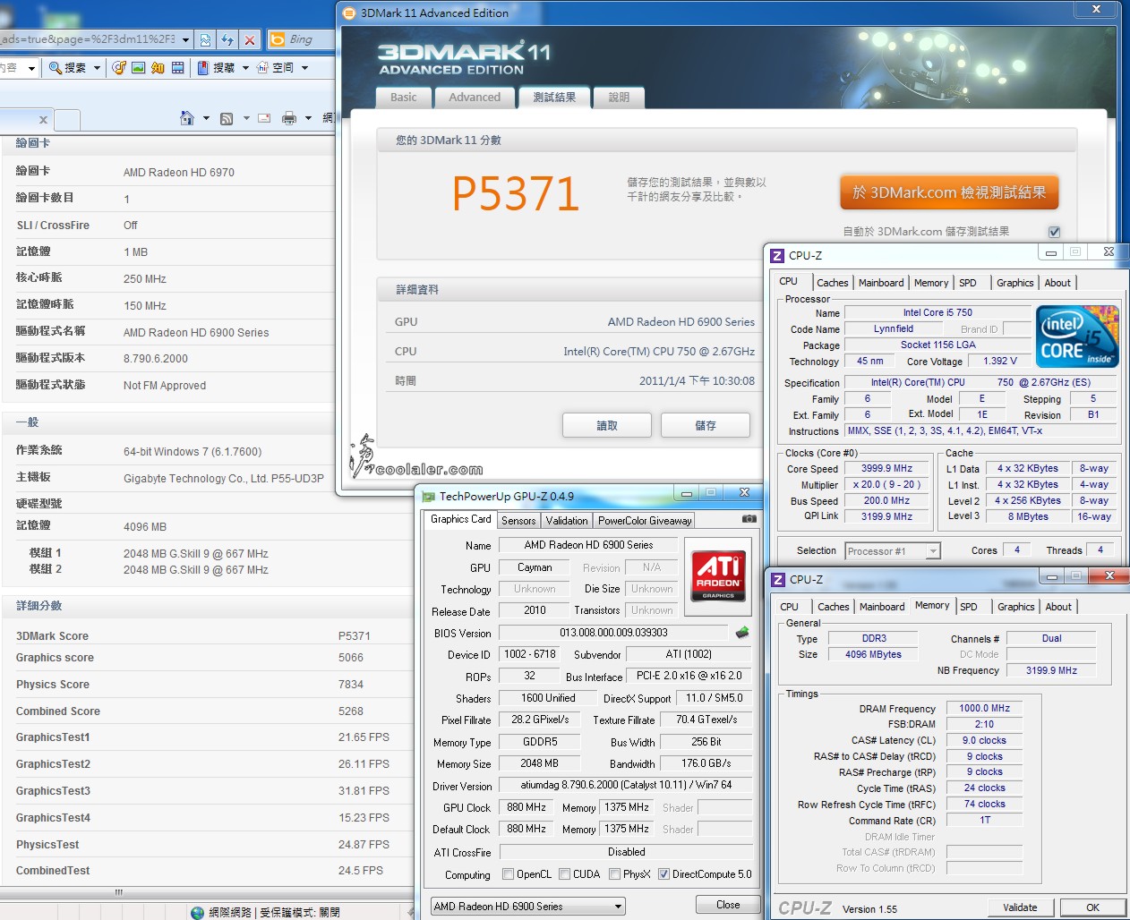
Task: Open the Validation tab in GPU-Z
Action: coord(567,521)
